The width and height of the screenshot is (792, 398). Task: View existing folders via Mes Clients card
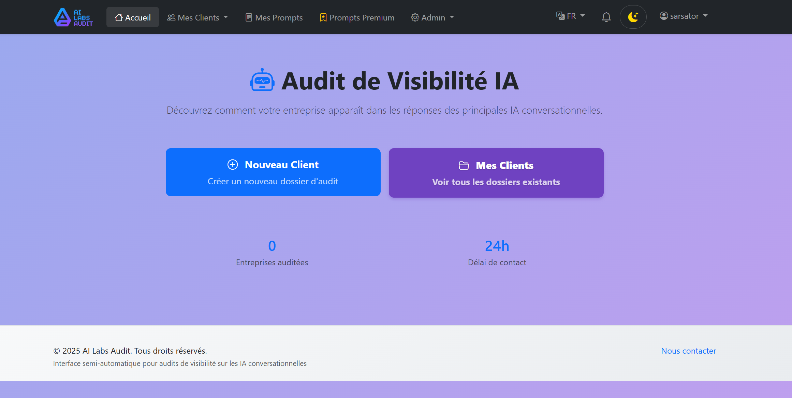click(496, 173)
